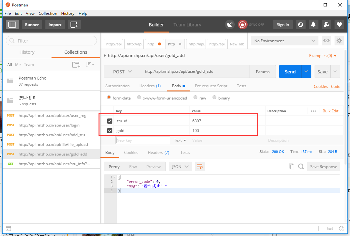
Task: Click into the Filter search field
Action: (51, 41)
